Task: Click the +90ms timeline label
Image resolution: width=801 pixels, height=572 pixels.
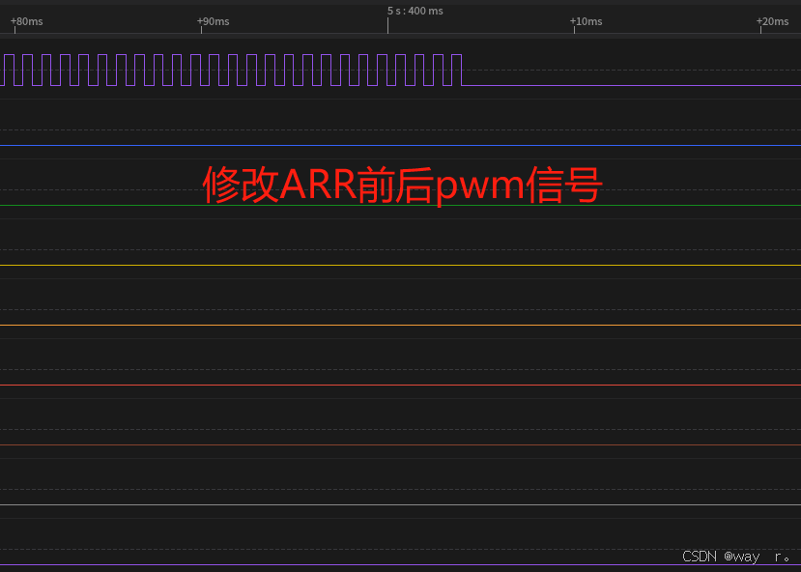Action: point(213,21)
